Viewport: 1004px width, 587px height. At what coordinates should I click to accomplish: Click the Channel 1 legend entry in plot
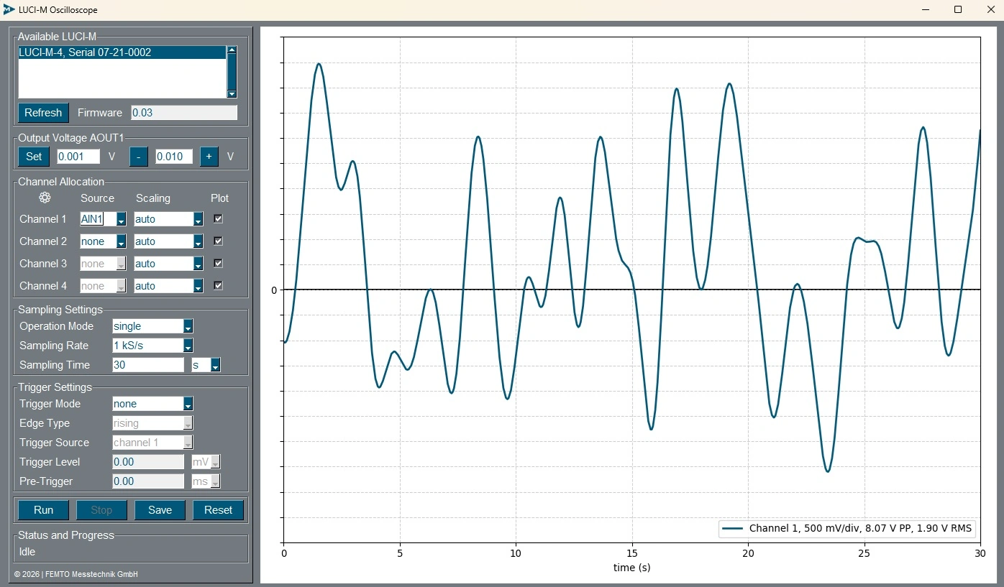click(x=847, y=529)
